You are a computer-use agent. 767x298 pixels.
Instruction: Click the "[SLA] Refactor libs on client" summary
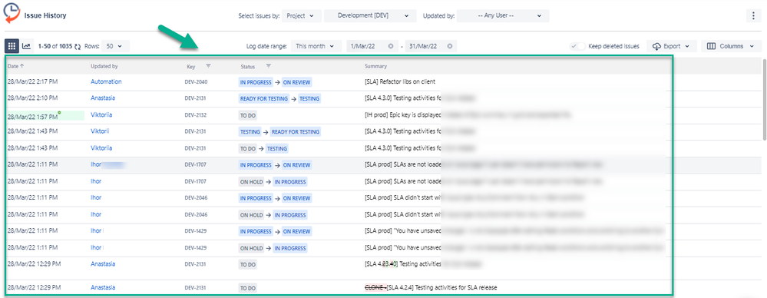coord(400,81)
